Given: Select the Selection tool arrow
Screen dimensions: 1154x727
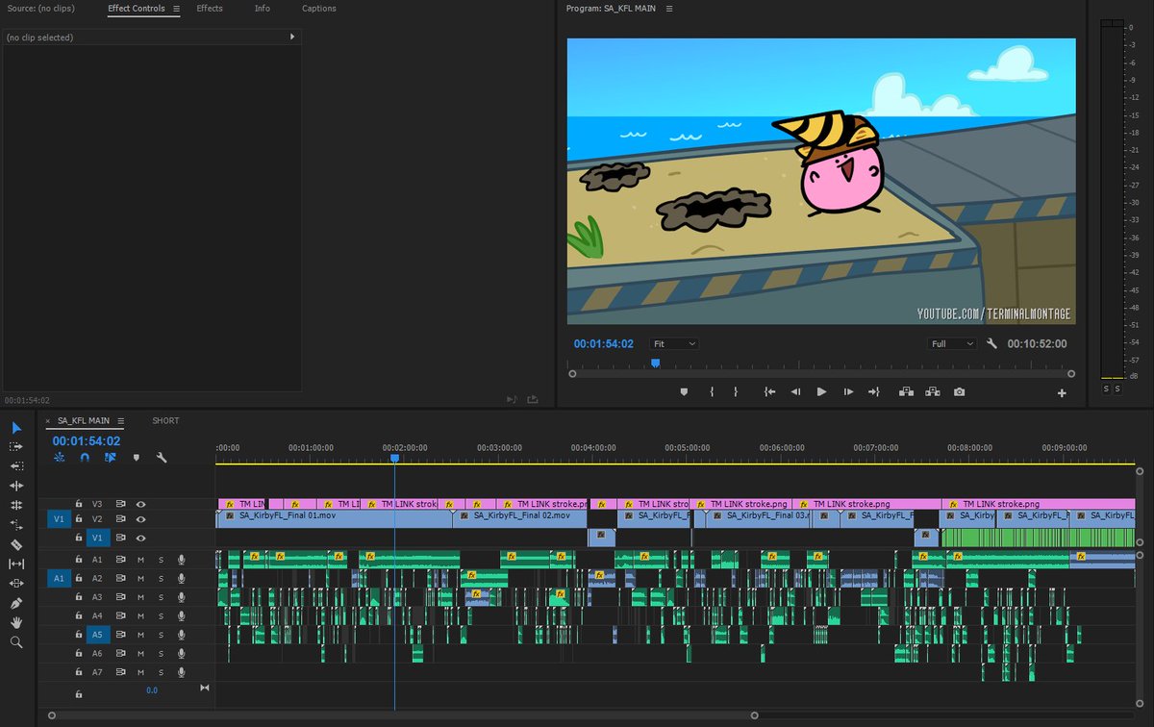Looking at the screenshot, I should 16,428.
